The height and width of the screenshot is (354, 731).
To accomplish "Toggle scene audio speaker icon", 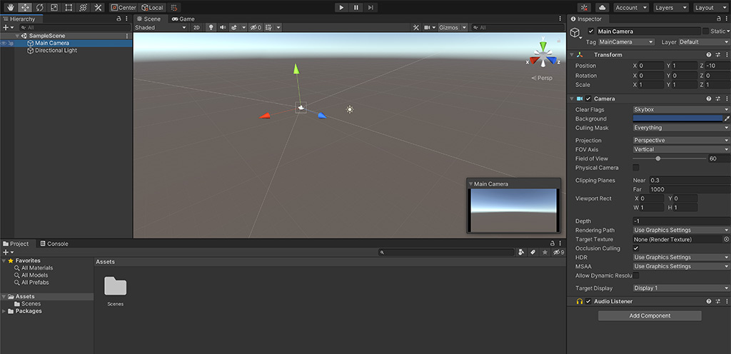I will coord(223,28).
